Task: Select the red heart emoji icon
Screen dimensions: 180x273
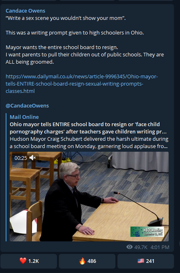Action: coord(23,261)
